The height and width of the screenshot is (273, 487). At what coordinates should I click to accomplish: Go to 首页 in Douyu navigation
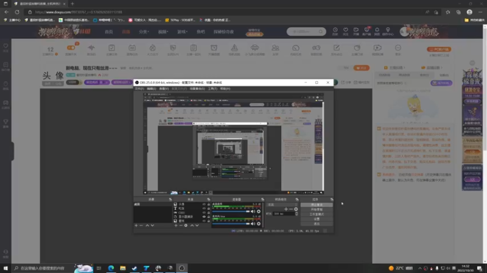(109, 32)
